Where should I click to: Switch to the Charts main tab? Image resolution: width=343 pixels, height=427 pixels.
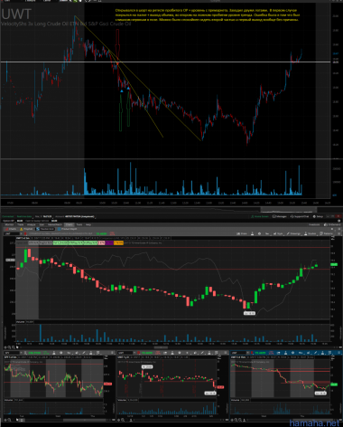pos(69,224)
